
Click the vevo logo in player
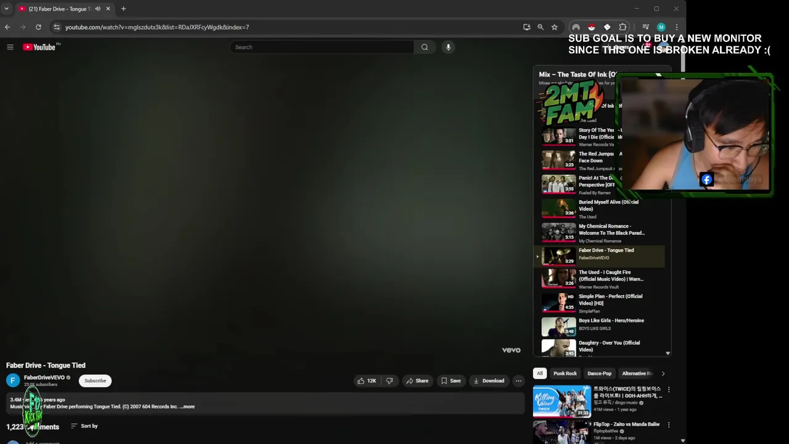(511, 350)
